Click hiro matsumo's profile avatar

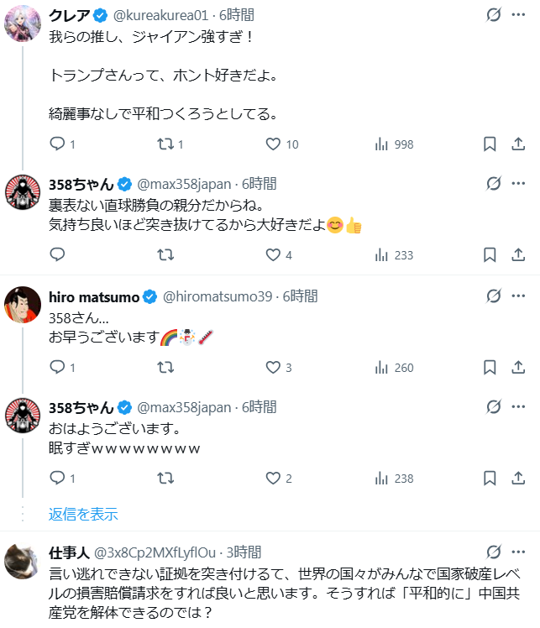pos(22,305)
